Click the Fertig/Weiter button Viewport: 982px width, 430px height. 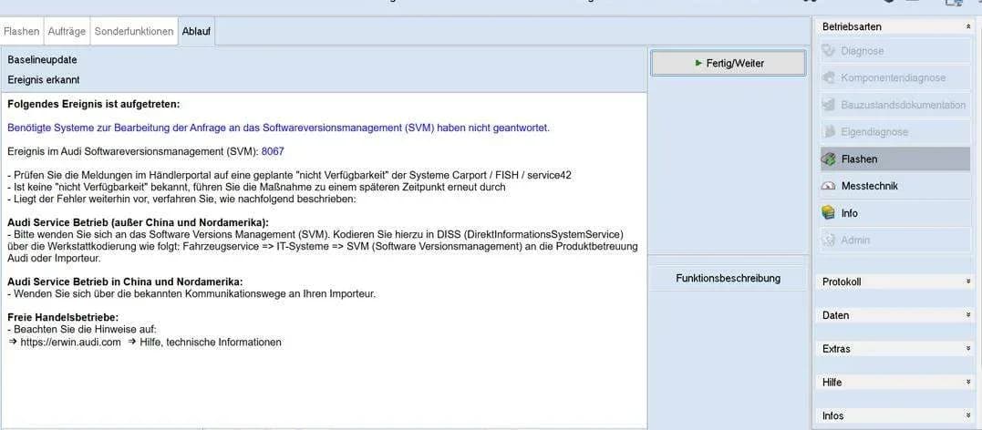729,63
